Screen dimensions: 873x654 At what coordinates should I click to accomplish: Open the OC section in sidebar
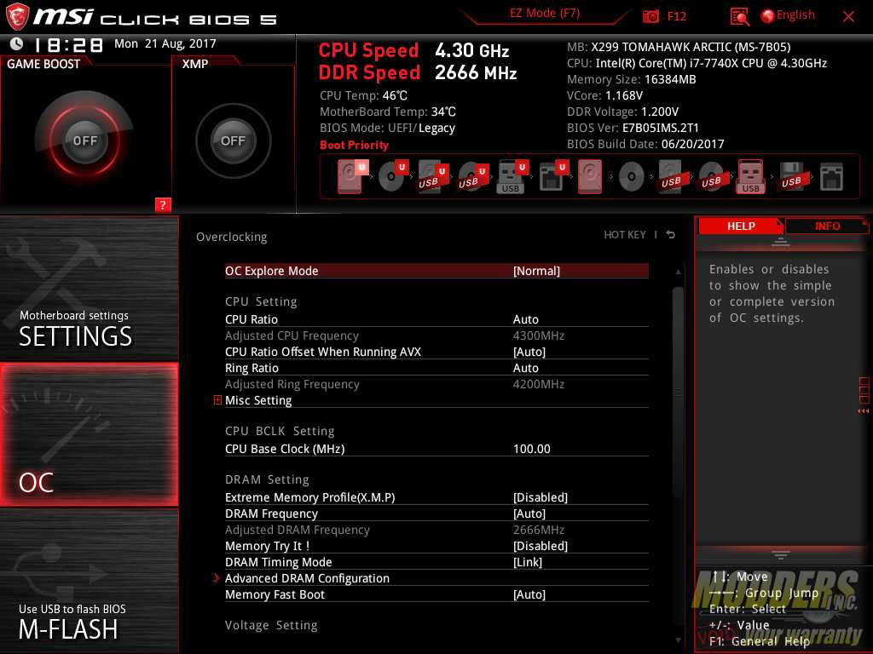[89, 434]
